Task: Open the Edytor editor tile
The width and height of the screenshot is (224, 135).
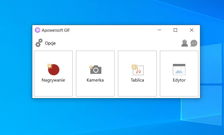Action: [179, 74]
